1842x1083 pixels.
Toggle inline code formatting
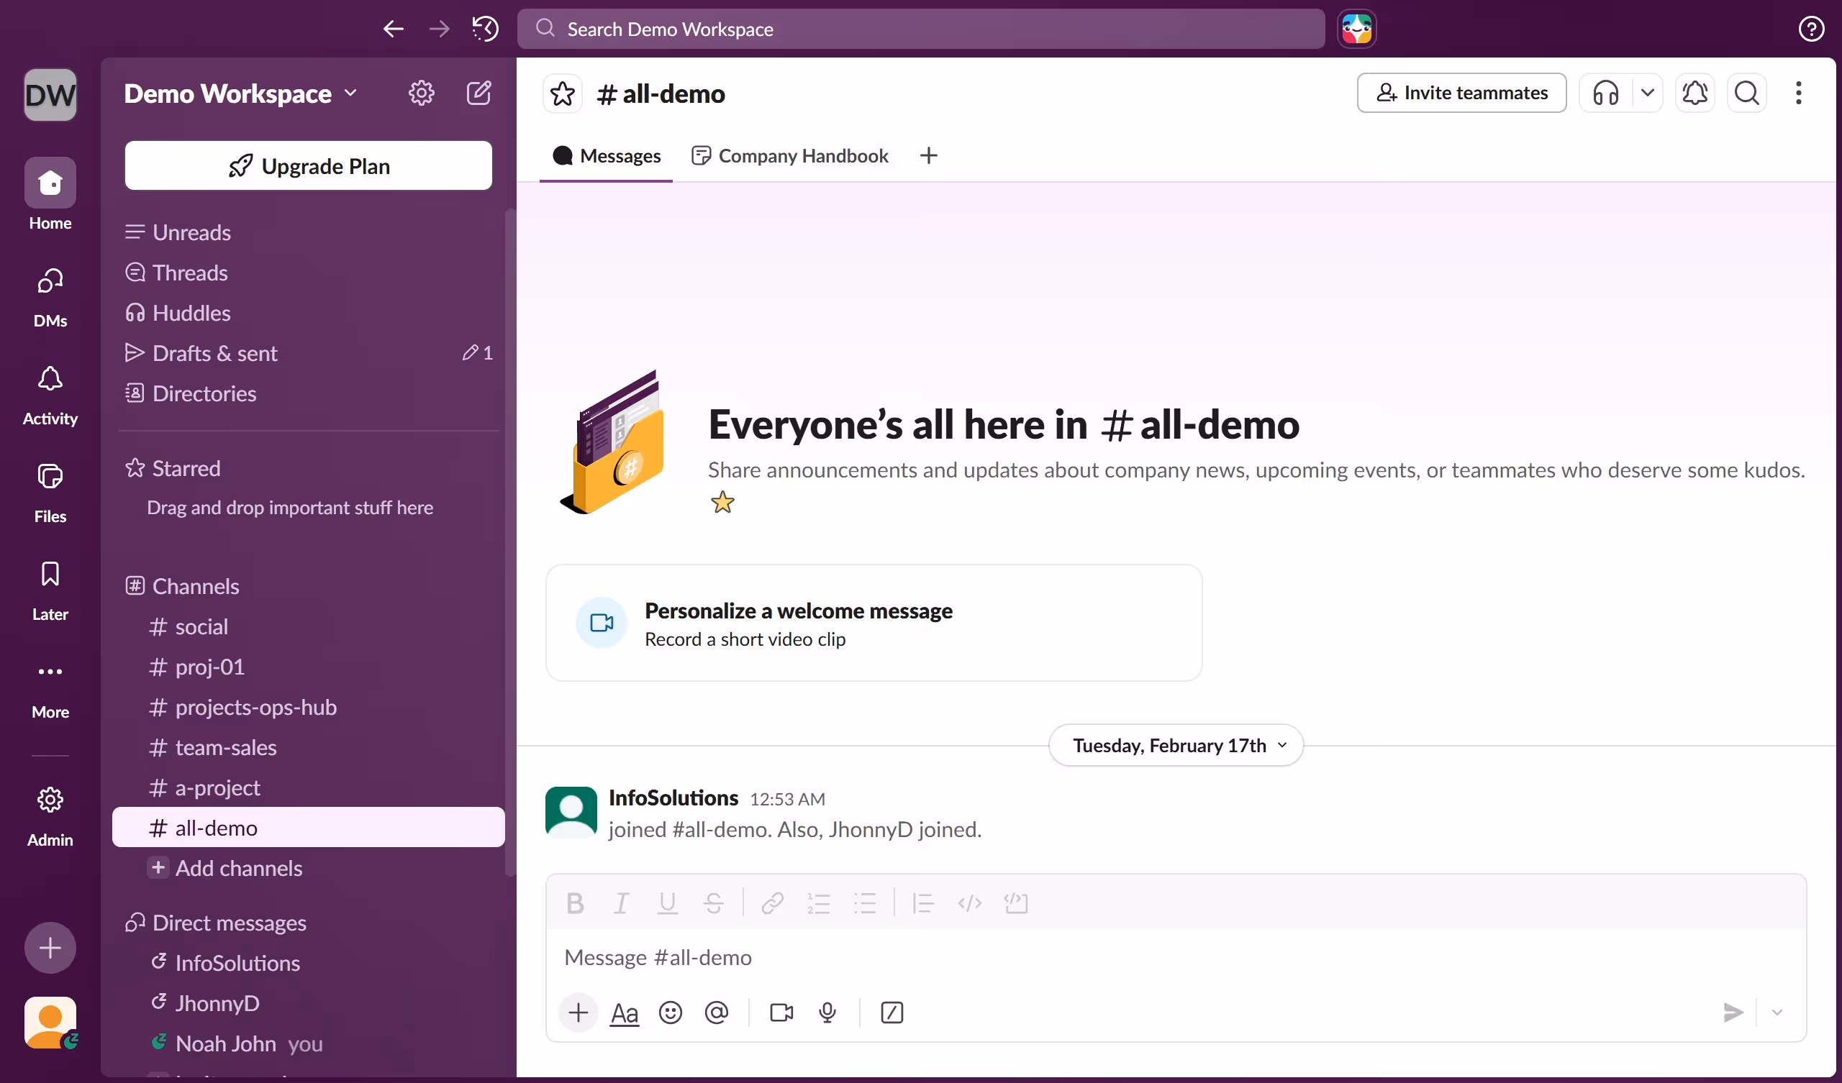pos(970,903)
